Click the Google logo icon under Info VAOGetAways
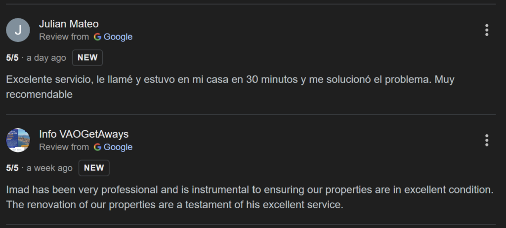This screenshot has width=506, height=228. pyautogui.click(x=97, y=147)
